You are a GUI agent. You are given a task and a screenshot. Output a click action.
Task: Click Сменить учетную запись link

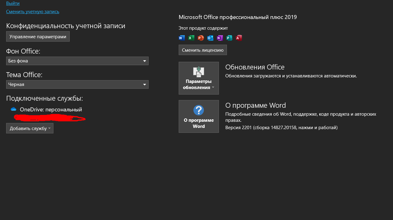(x=33, y=12)
